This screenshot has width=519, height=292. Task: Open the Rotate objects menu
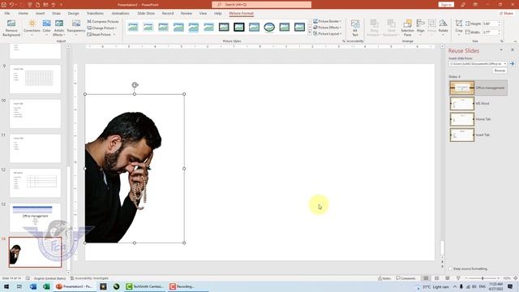click(x=443, y=28)
